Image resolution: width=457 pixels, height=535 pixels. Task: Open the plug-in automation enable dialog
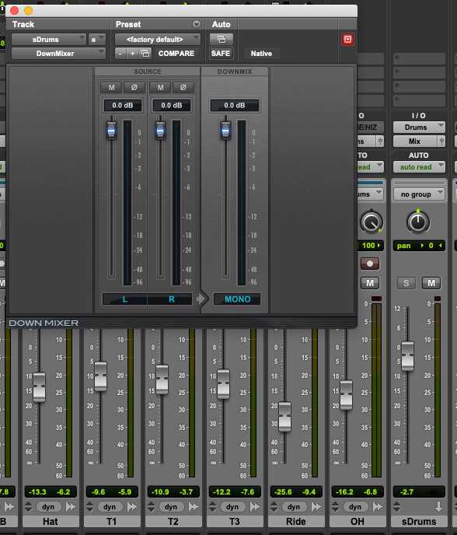221,40
